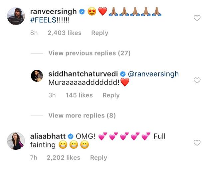Click the aliaabhatt username
213x171 pixels.
point(48,136)
